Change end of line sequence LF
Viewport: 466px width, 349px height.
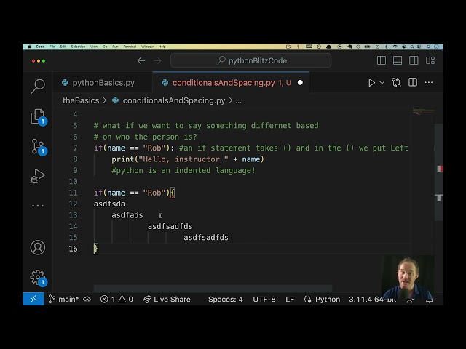(x=290, y=299)
